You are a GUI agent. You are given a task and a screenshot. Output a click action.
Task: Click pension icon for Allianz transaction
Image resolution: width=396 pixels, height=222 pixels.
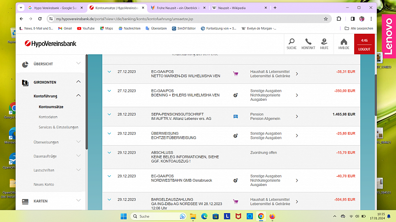pyautogui.click(x=236, y=117)
